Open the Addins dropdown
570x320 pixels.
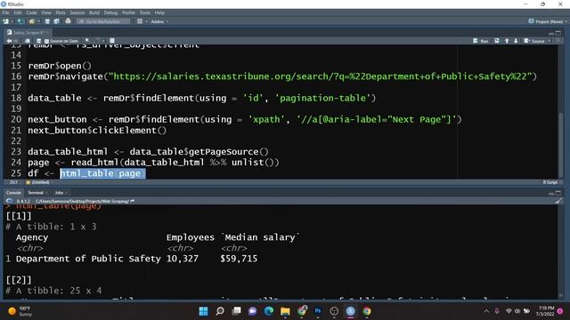[x=159, y=21]
